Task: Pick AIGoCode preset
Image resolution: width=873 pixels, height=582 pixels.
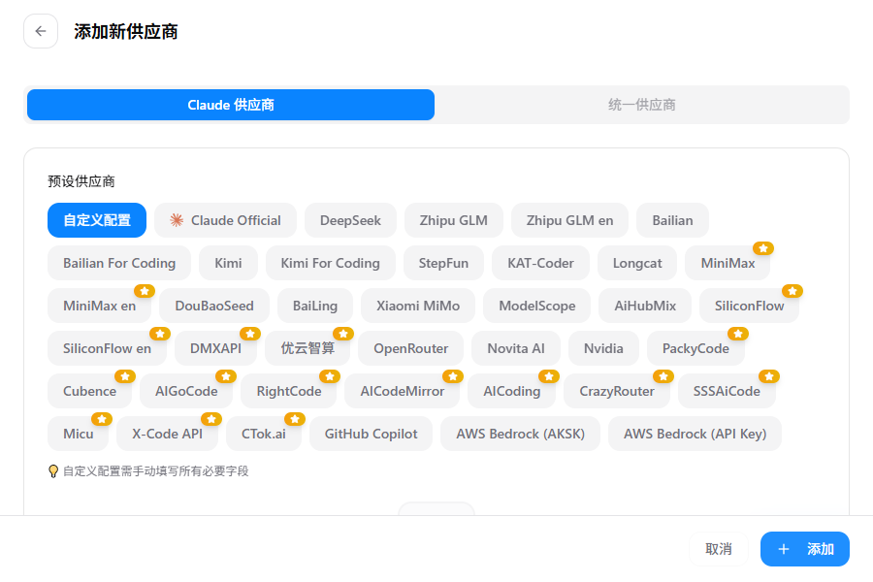Action: point(186,391)
